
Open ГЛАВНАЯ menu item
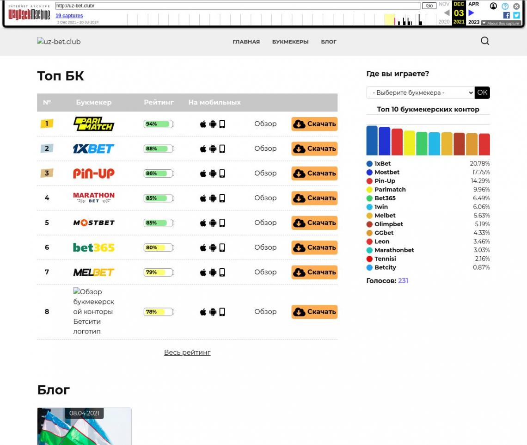click(246, 42)
